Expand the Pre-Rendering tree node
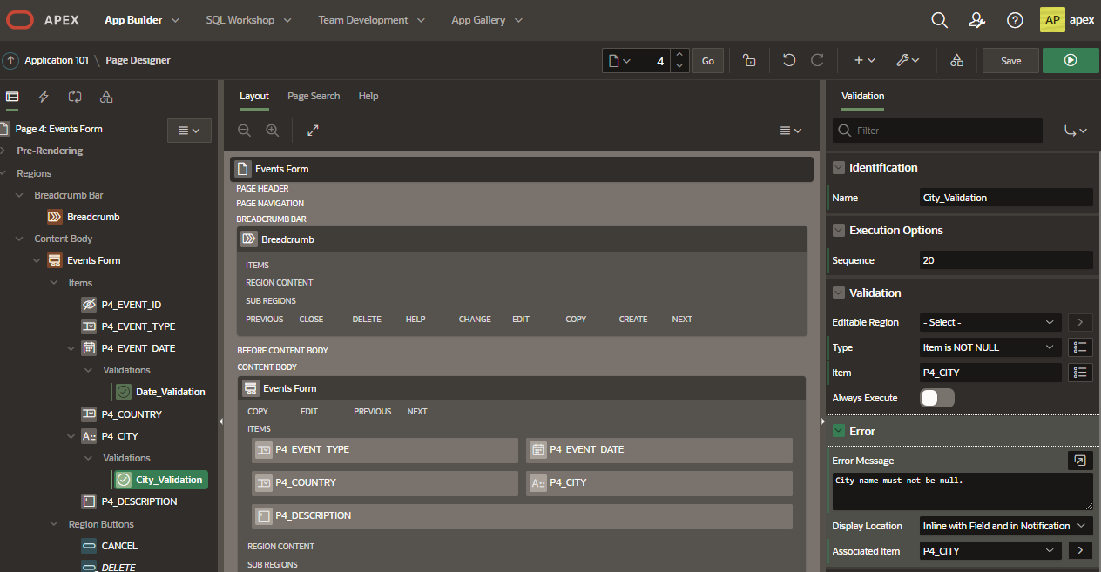 tap(4, 151)
